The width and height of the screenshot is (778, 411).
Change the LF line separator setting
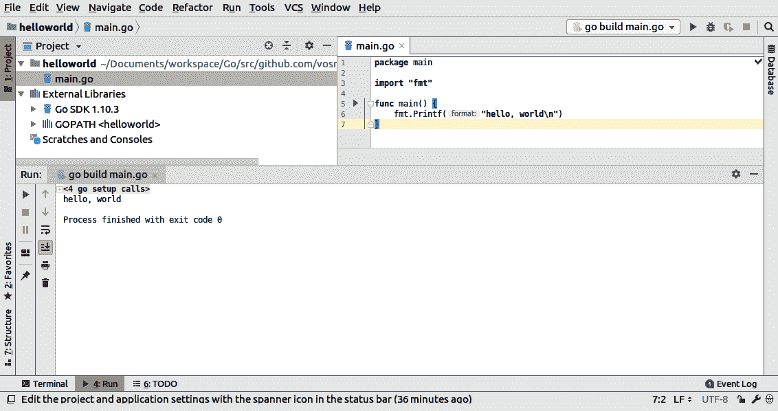(x=682, y=399)
